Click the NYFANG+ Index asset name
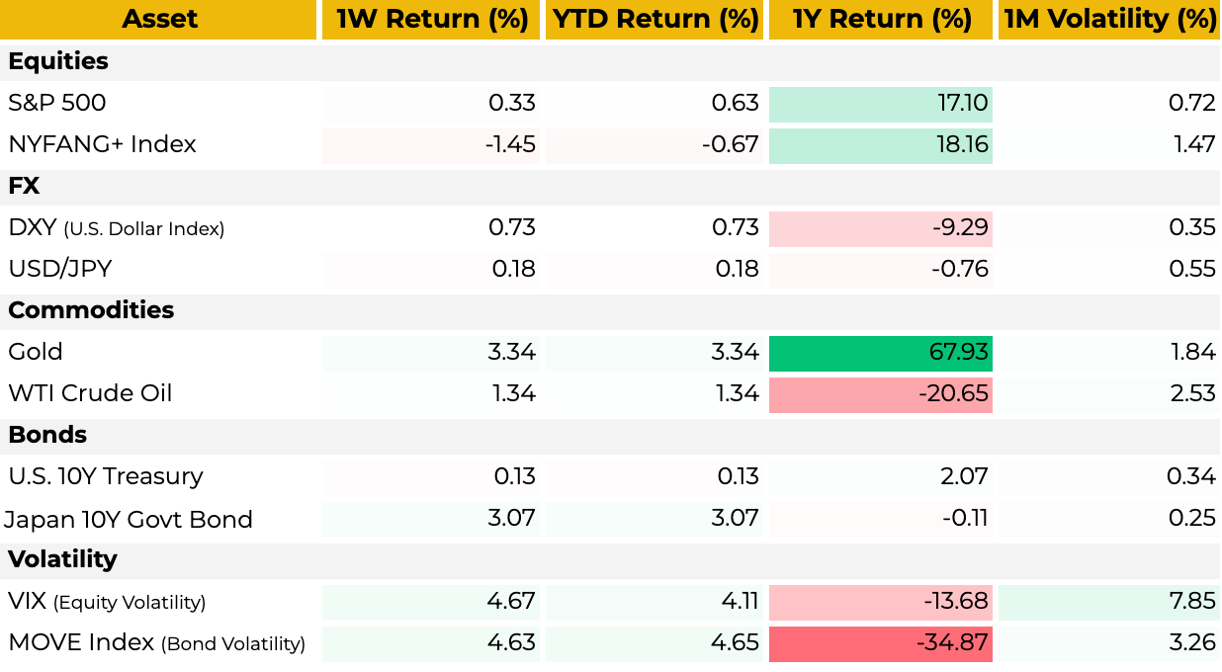1222x672 pixels. pyautogui.click(x=103, y=144)
